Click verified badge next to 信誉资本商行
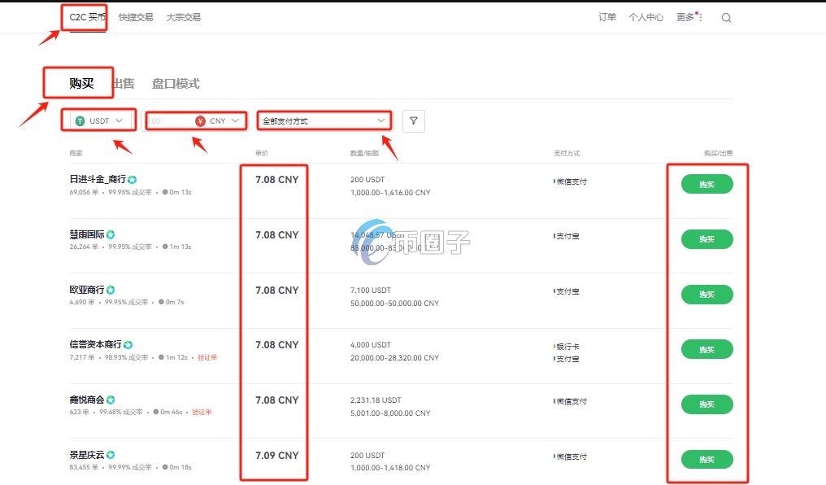The width and height of the screenshot is (826, 485). pyautogui.click(x=128, y=345)
